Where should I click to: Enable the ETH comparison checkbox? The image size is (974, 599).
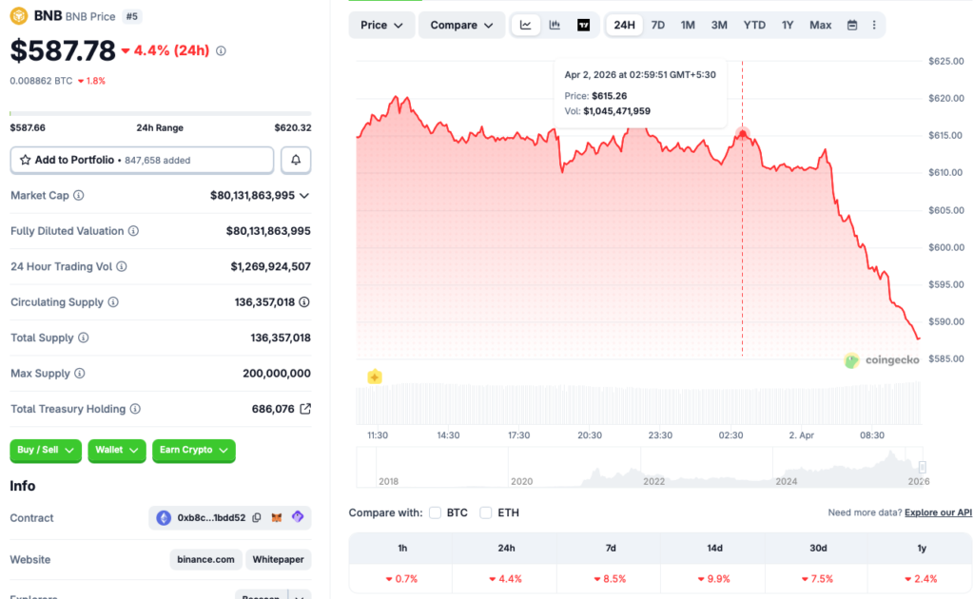pyautogui.click(x=485, y=512)
